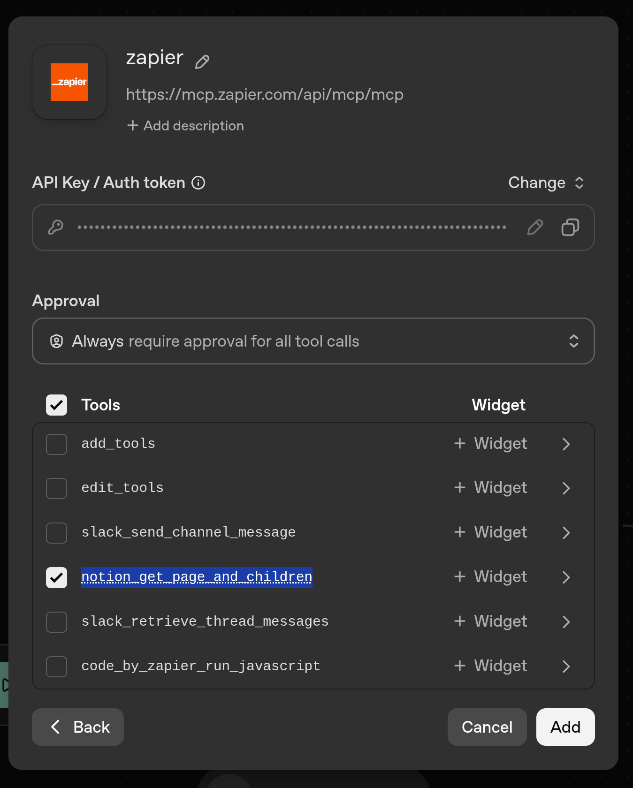The height and width of the screenshot is (788, 633).
Task: Open the API Key info tooltip icon
Action: [x=198, y=182]
